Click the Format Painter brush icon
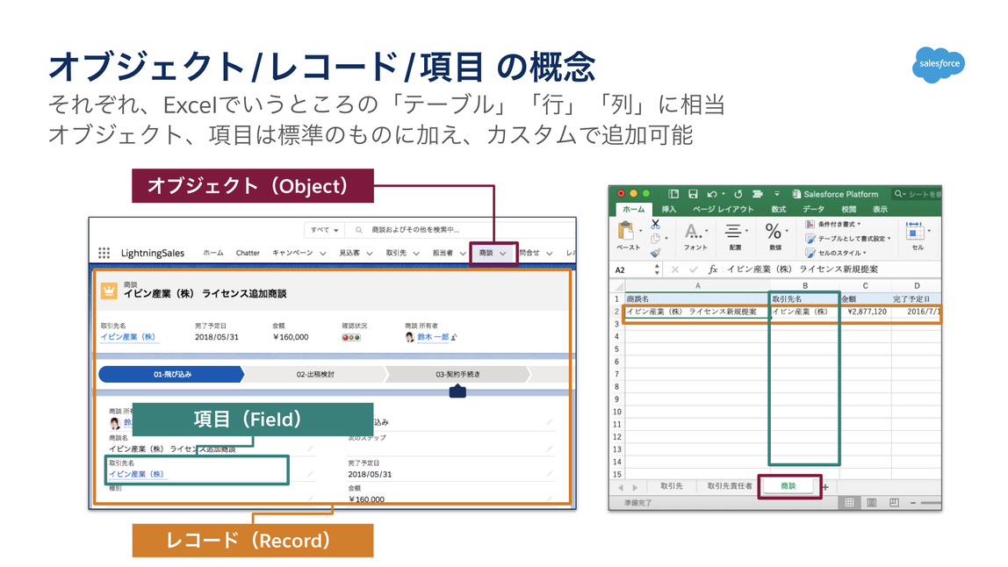Image resolution: width=1008 pixels, height=567 pixels. (655, 253)
